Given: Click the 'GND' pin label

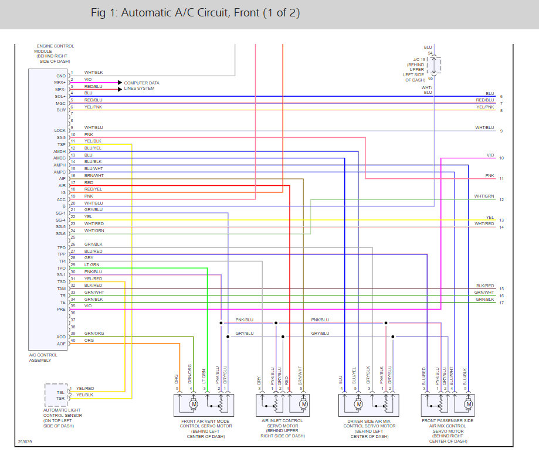Looking at the screenshot, I should tap(61, 76).
